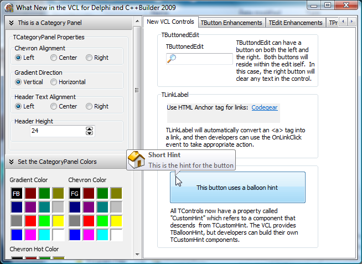
Task: Select Horizontal gradient direction
Action: (54, 82)
